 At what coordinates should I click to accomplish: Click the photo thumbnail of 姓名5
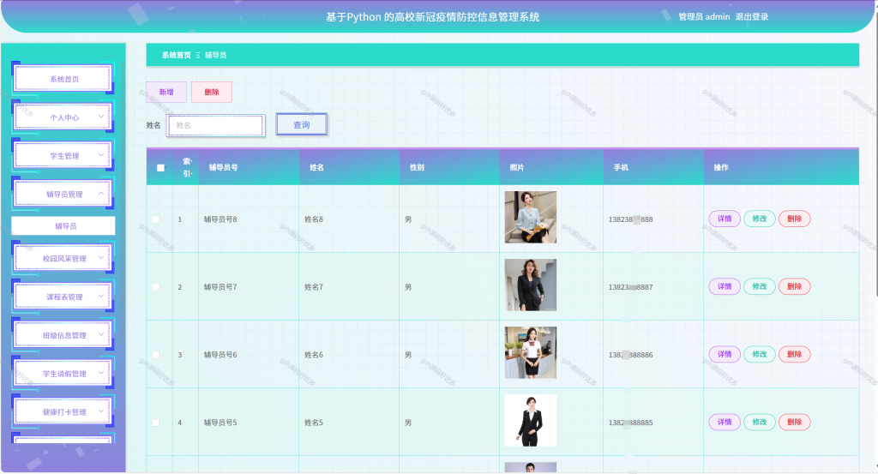coord(530,420)
